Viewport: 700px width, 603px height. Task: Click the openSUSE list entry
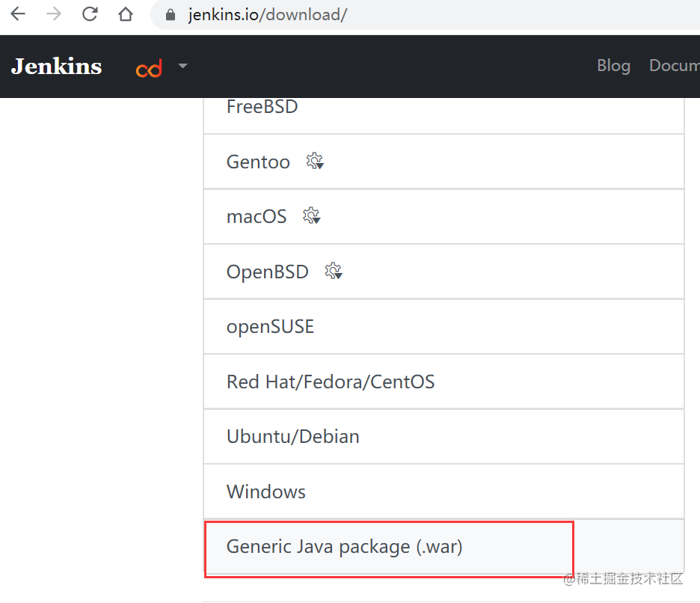(269, 326)
